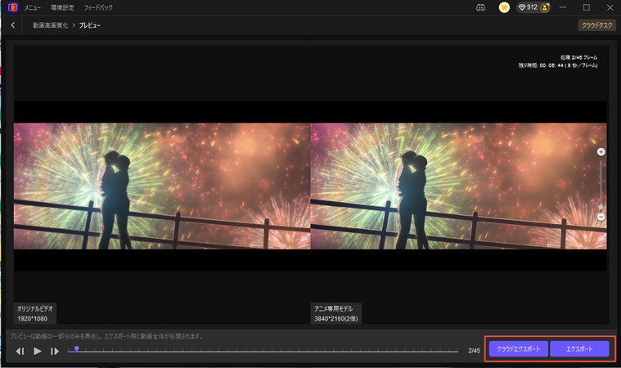Click the enhanced anime model preview
Image resolution: width=621 pixels, height=368 pixels.
[459, 186]
